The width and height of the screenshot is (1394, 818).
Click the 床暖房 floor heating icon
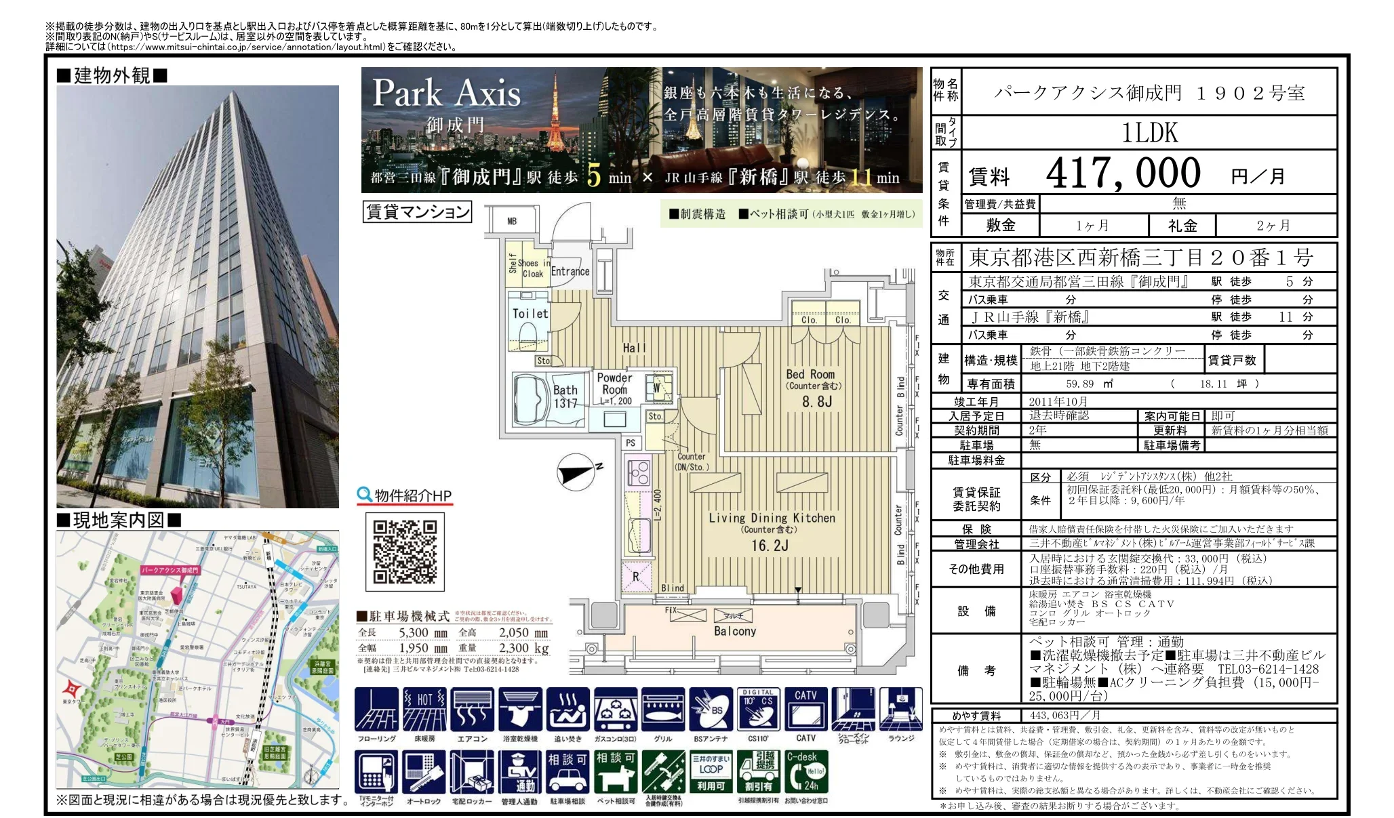(424, 710)
